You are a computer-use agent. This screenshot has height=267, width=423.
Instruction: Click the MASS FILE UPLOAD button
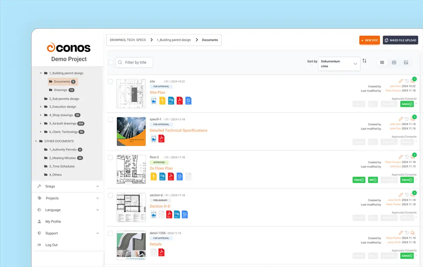point(400,40)
